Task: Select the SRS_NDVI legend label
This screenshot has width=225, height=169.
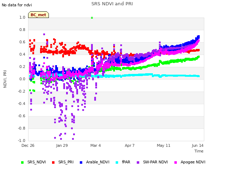Action: tap(37, 162)
